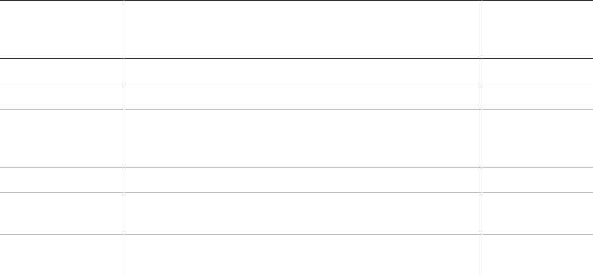The image size is (593, 276).
Task: Click the empty header cell in the first column
Action: (x=62, y=29)
